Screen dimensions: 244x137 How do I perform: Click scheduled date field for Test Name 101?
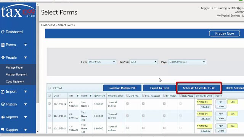(204, 114)
